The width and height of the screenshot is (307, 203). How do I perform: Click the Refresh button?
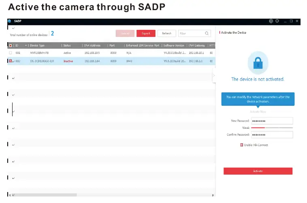click(166, 33)
